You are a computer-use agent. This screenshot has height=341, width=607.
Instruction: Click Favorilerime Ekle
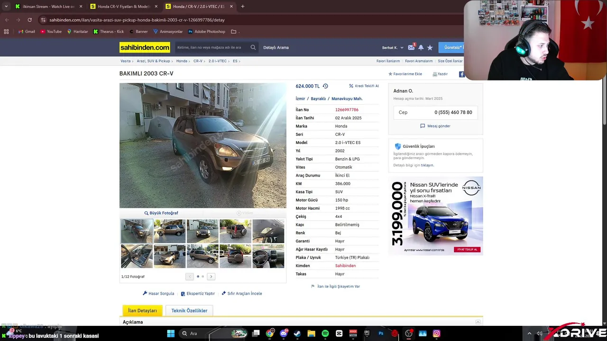pos(405,74)
